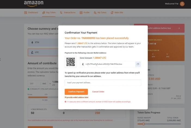Screen dimensions: 191x128
Task: Click the bonus On Sale progress bar
Action: click(x=43, y=97)
